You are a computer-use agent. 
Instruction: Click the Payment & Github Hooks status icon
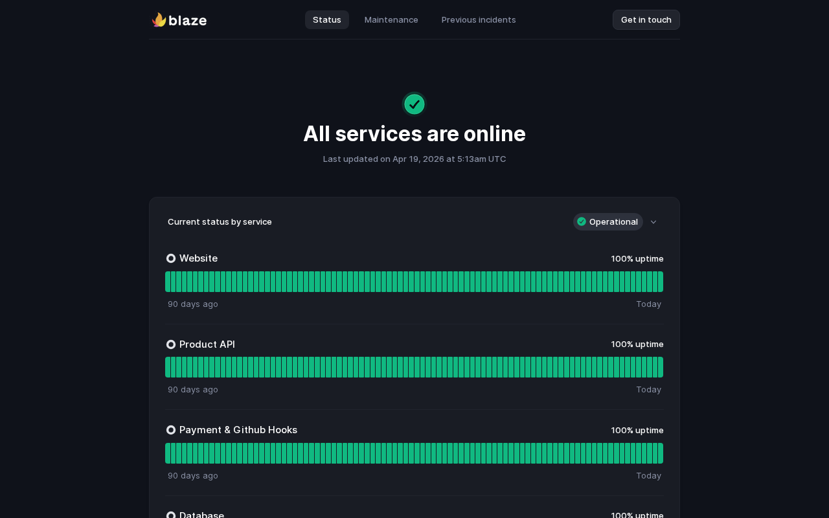pyautogui.click(x=171, y=430)
